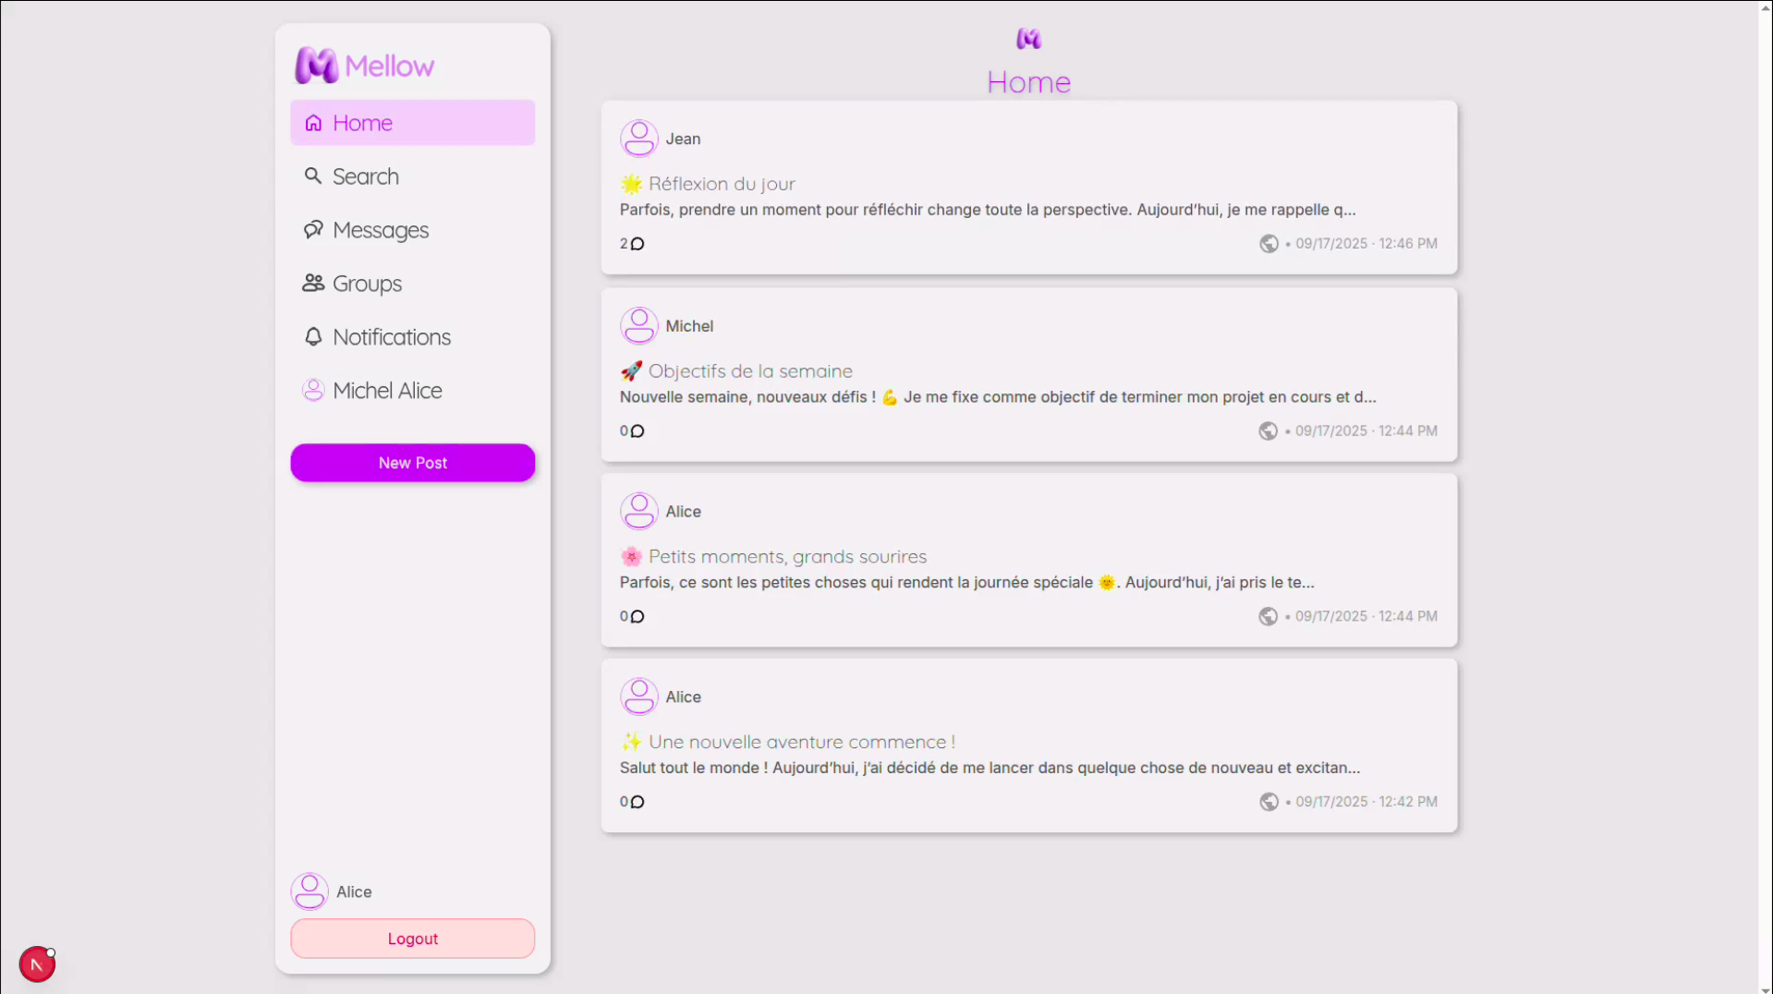The height and width of the screenshot is (994, 1773).
Task: Click the Mellow icon above the Home heading
Action: pos(1028,39)
